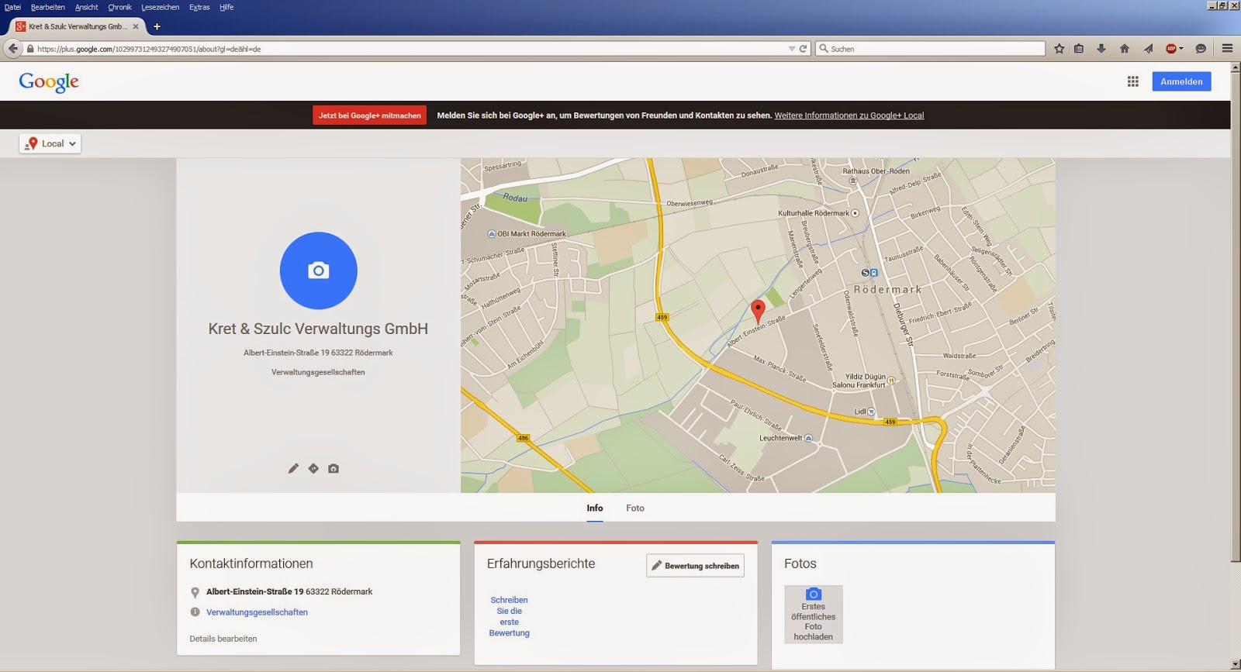Expand the ABP icon dropdown arrow
This screenshot has height=672, width=1241.
[1181, 48]
